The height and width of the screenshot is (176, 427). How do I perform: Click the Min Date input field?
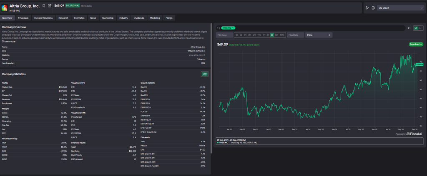point(224,35)
